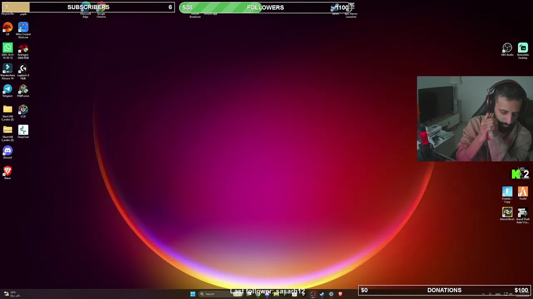This screenshot has width=533, height=299.
Task: Open OBS Studio from the taskbar
Action: (x=313, y=294)
